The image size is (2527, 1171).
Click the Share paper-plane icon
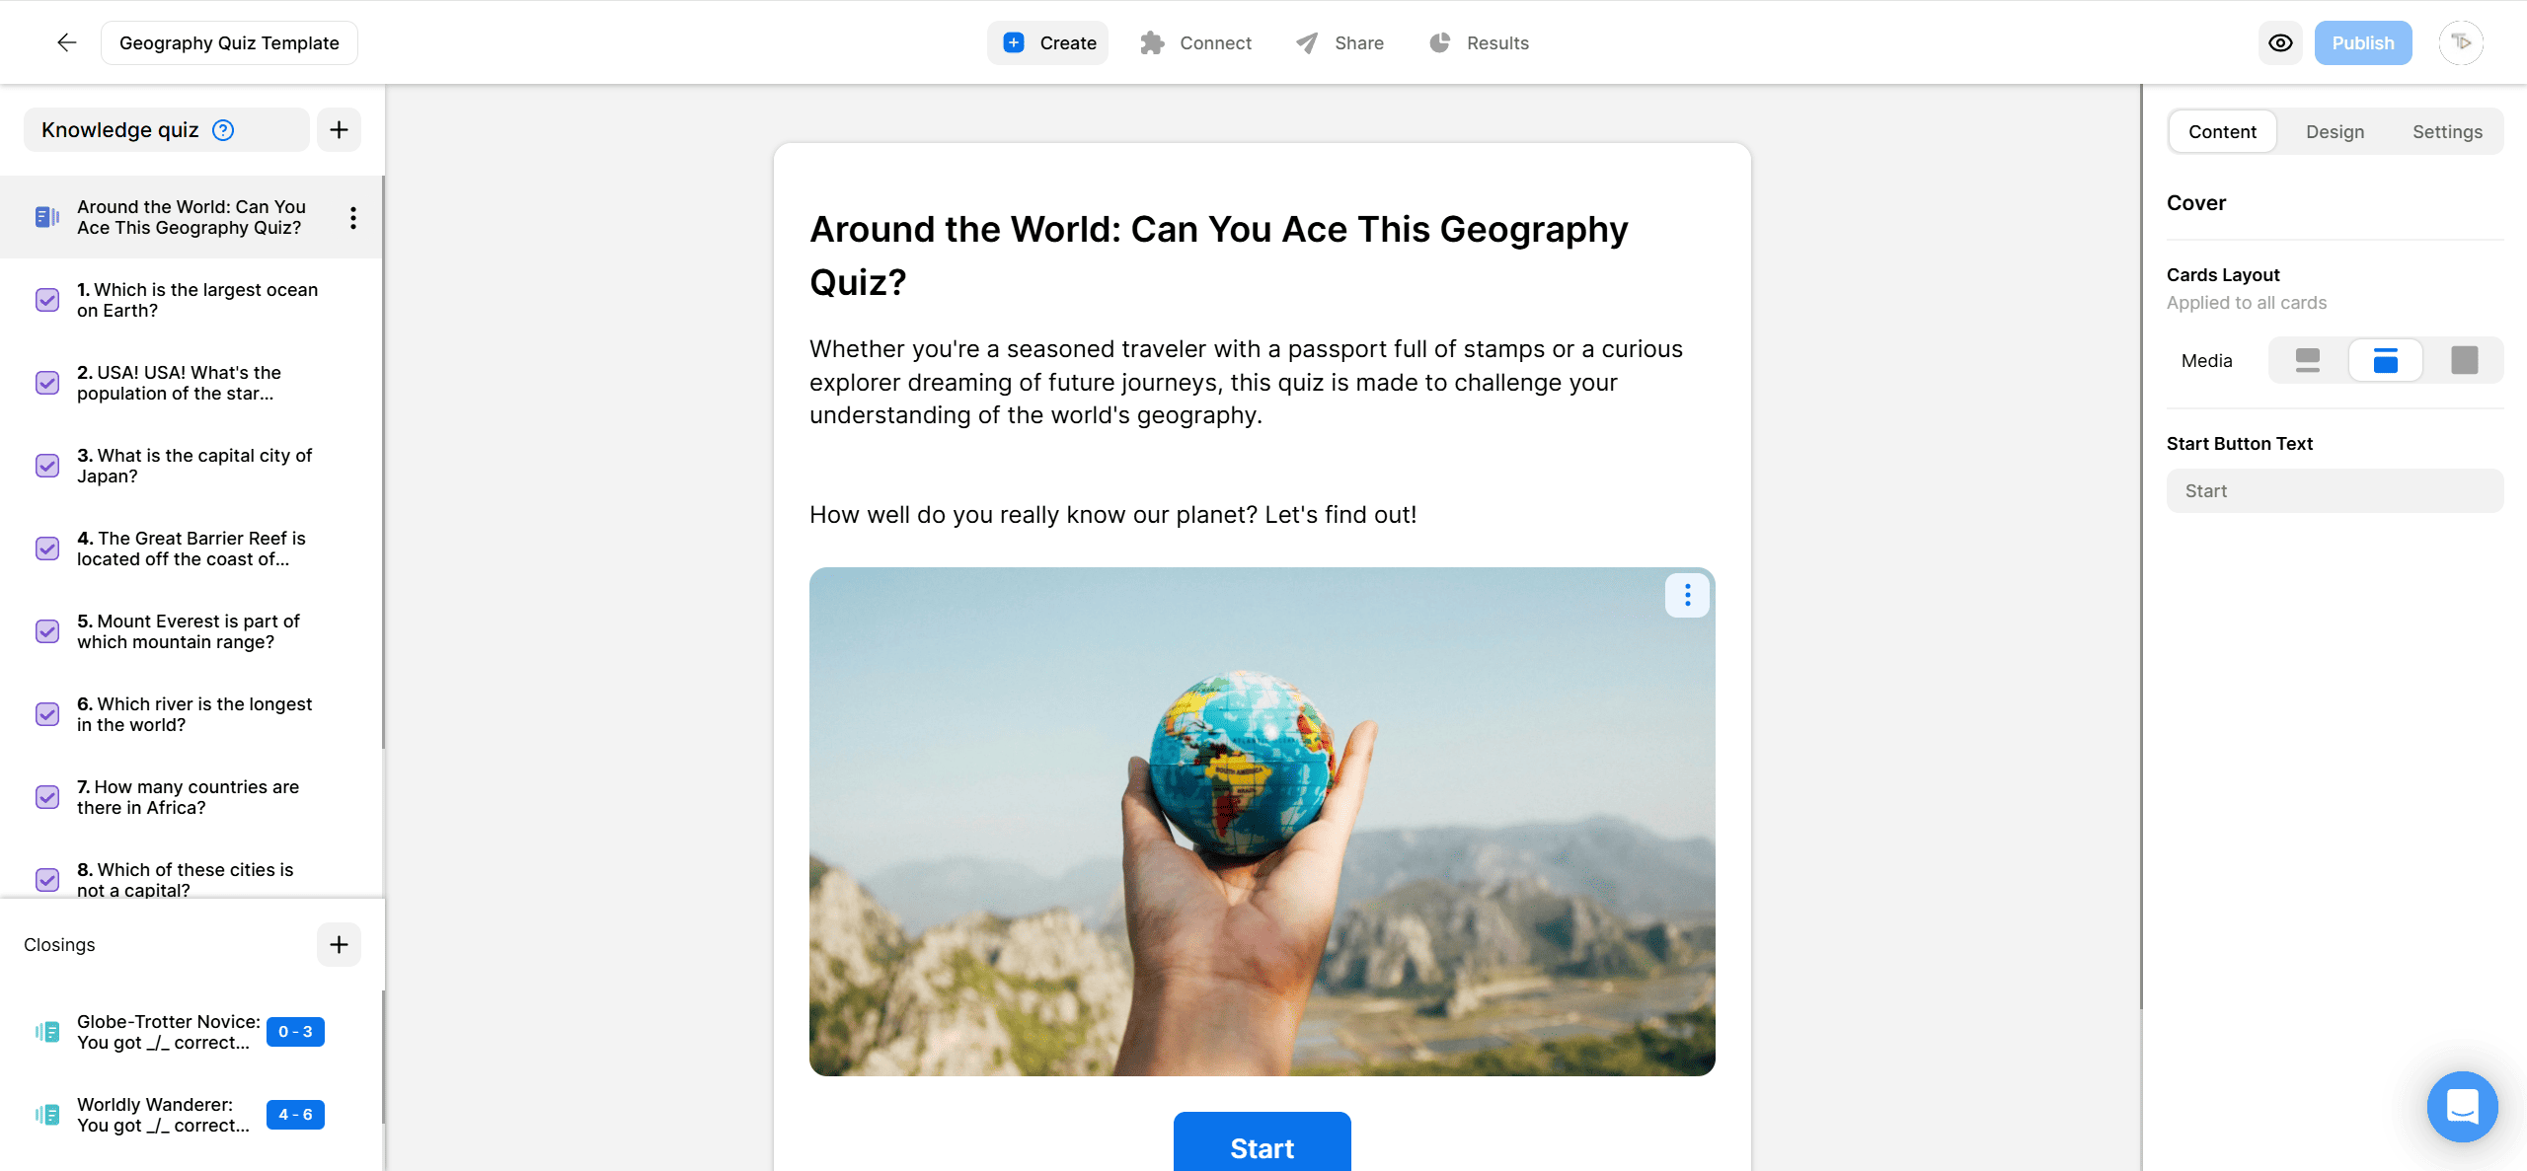[x=1305, y=42]
